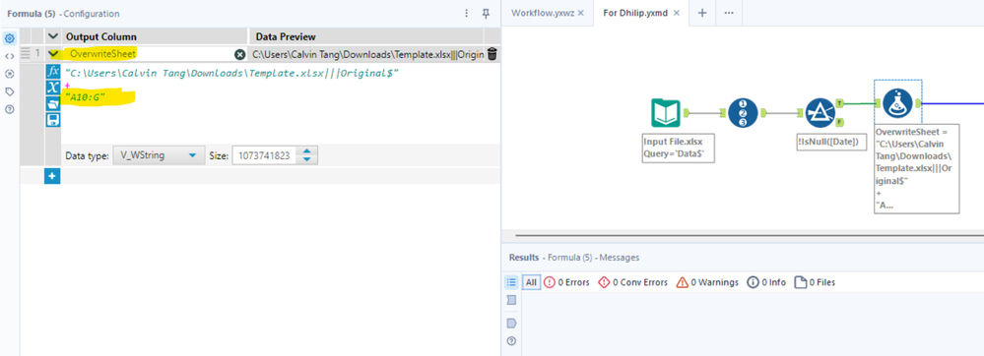Select the drag handle of expression 1

[25, 54]
